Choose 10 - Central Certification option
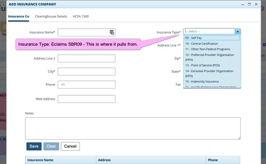 [212, 44]
